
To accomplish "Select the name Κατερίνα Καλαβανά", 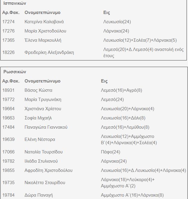I will click(44, 22).
